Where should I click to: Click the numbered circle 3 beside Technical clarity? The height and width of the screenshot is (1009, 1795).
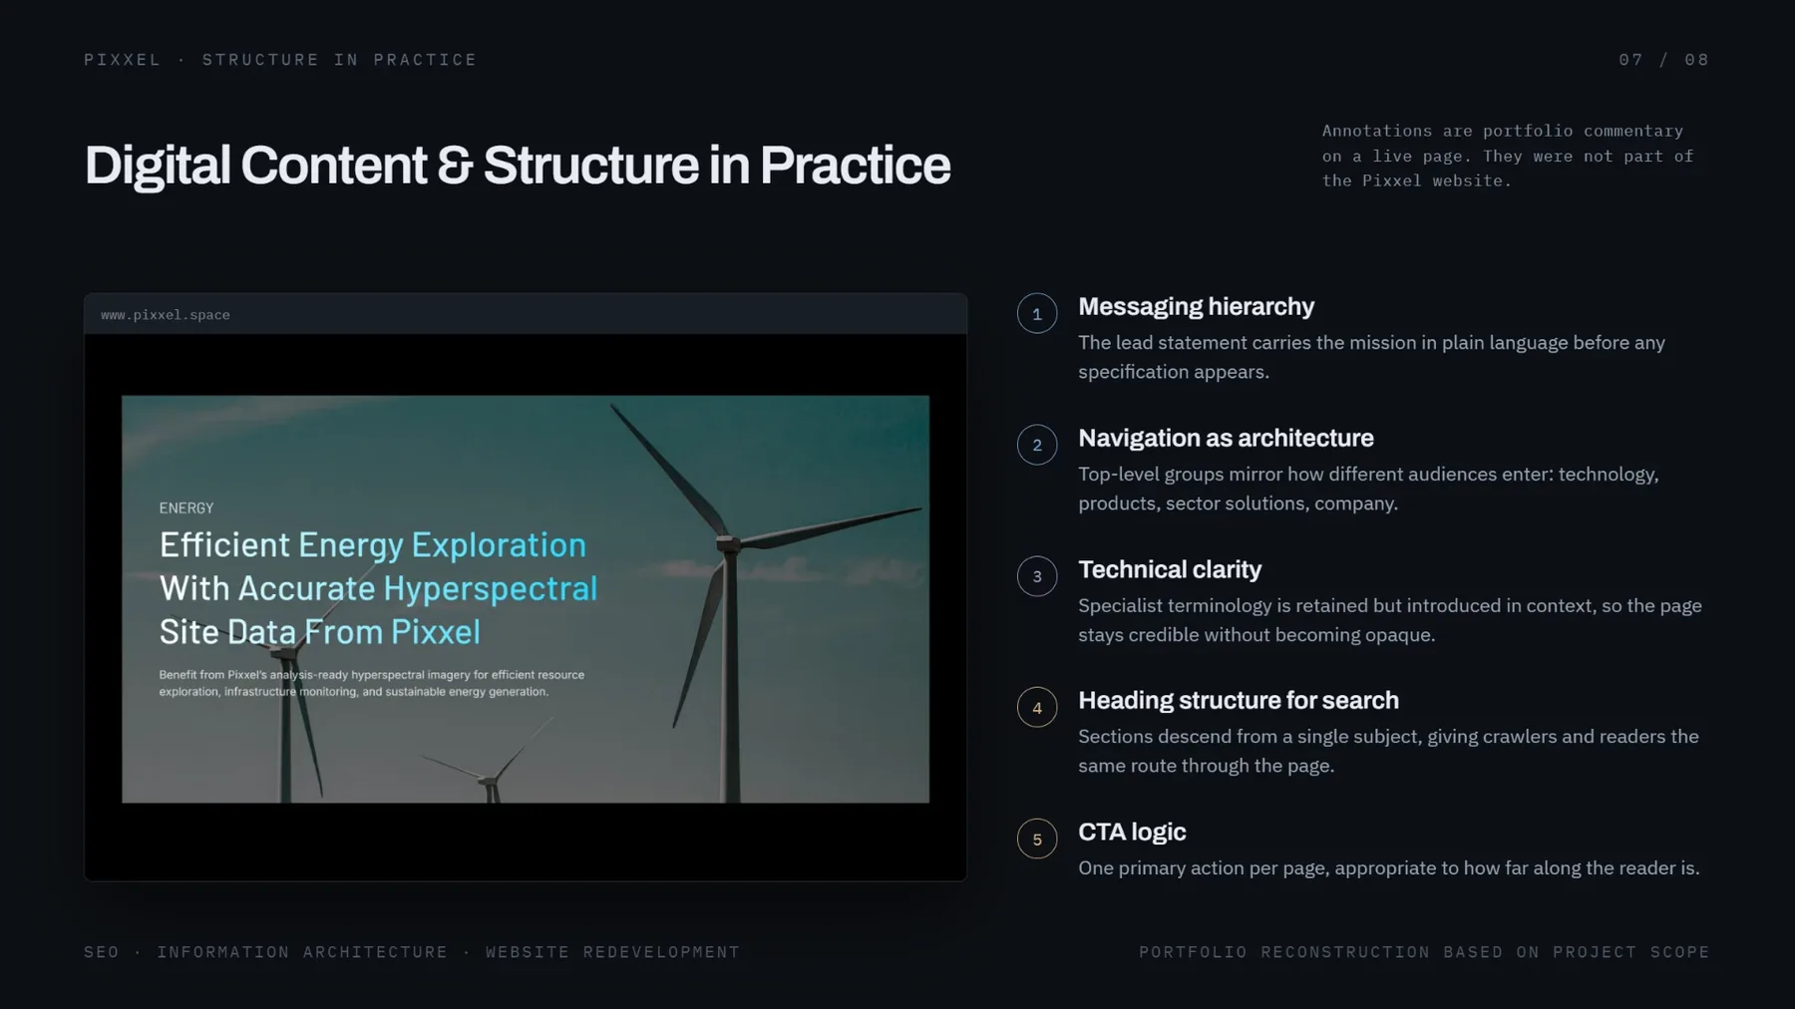coord(1037,576)
